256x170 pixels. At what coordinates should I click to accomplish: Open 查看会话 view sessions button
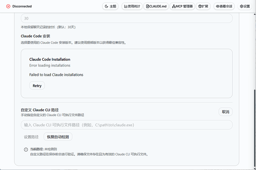(x=224, y=6)
